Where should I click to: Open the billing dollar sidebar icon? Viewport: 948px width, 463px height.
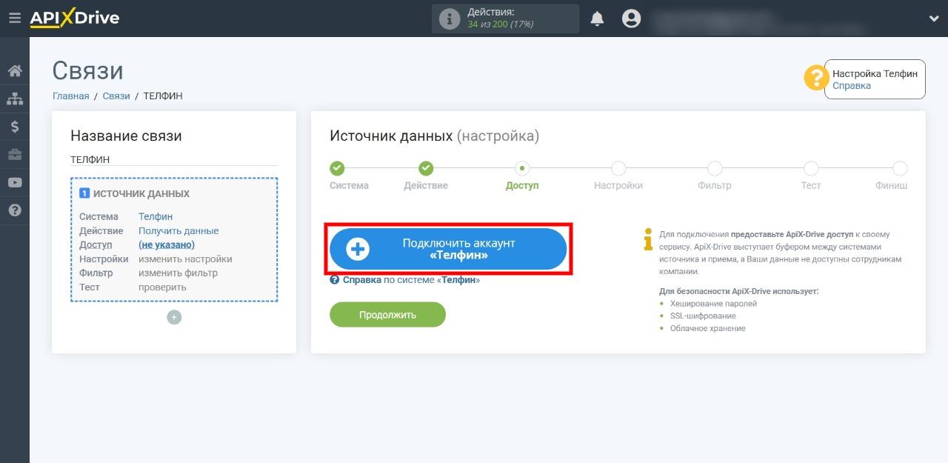[15, 127]
